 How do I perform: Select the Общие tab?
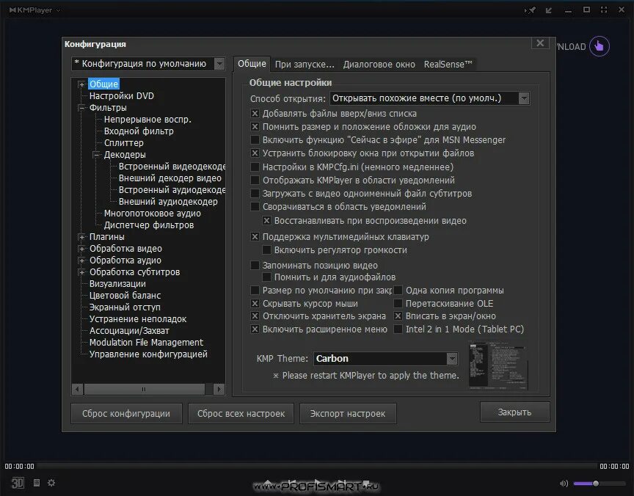tap(252, 64)
